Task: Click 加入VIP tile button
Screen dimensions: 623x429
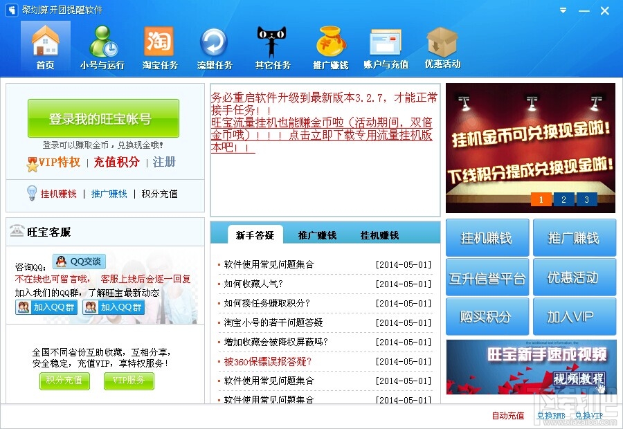Action: (x=574, y=317)
